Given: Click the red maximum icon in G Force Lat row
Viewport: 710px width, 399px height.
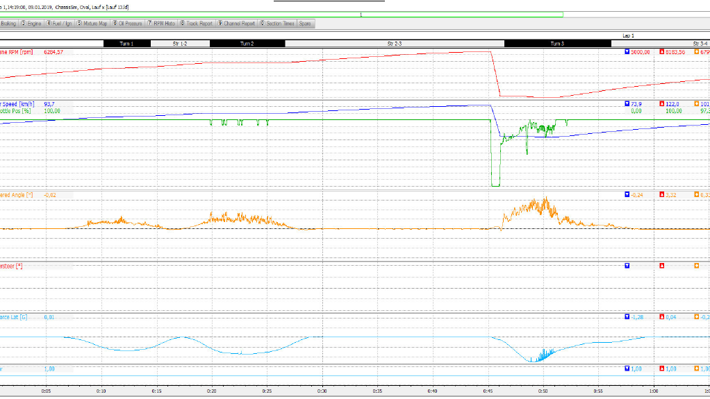Looking at the screenshot, I should point(662,317).
